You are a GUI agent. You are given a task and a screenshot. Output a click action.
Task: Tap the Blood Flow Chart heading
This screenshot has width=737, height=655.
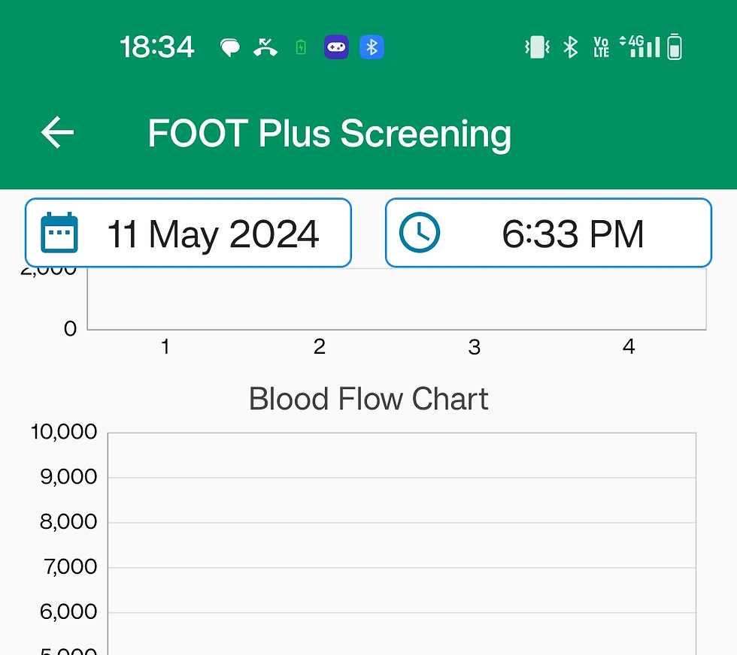coord(368,399)
